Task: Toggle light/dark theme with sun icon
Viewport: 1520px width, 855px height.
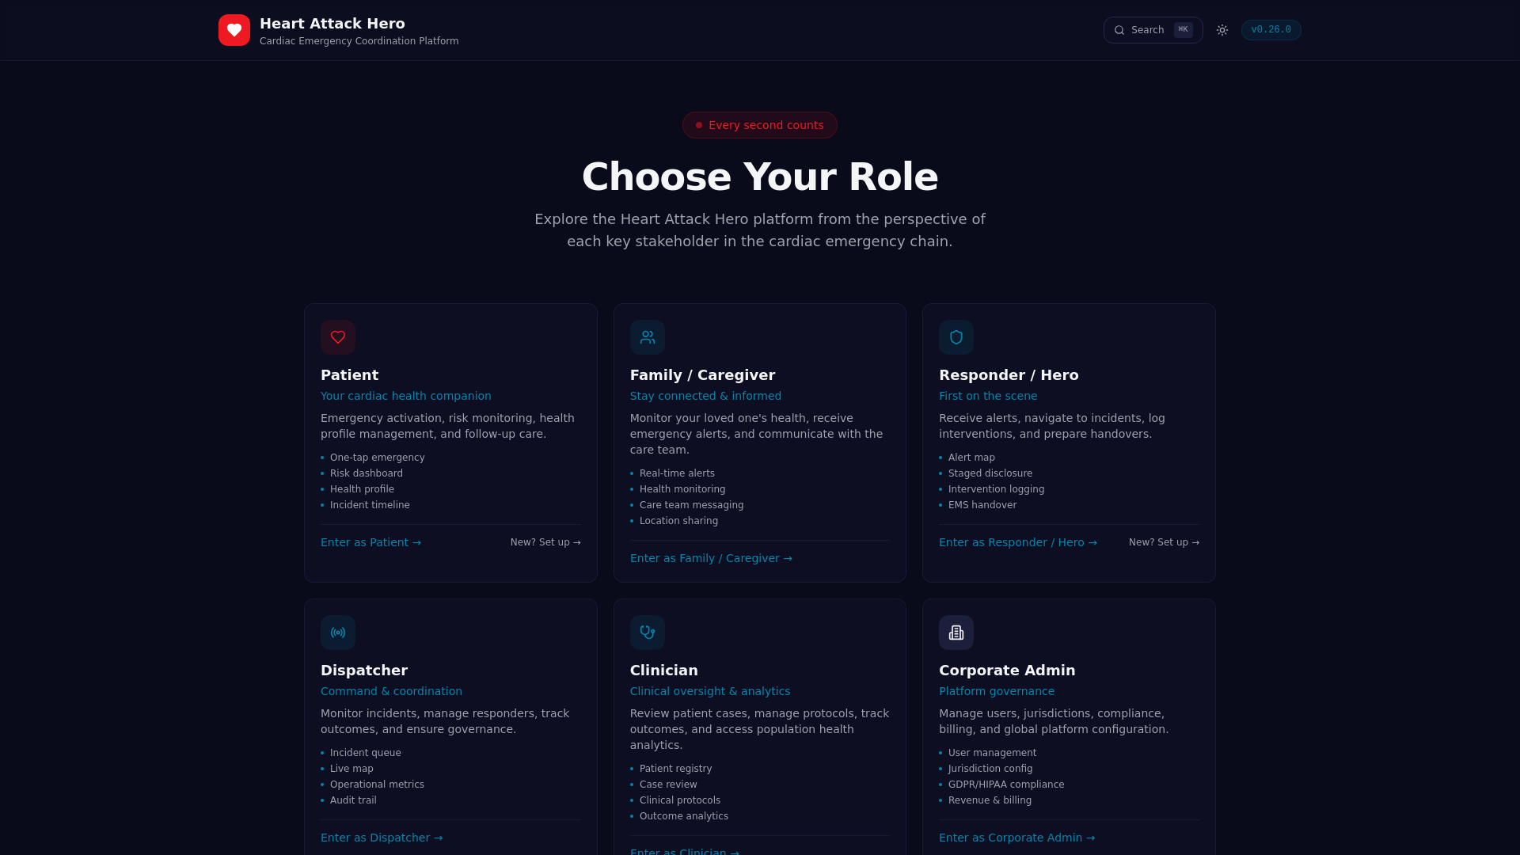Action: 1222,30
